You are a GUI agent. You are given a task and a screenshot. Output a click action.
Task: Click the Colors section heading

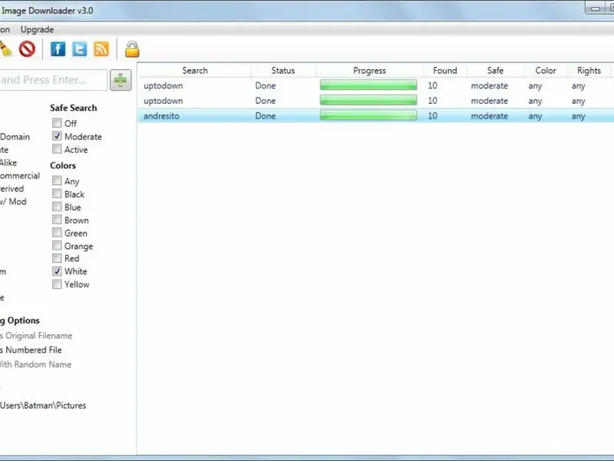point(63,165)
